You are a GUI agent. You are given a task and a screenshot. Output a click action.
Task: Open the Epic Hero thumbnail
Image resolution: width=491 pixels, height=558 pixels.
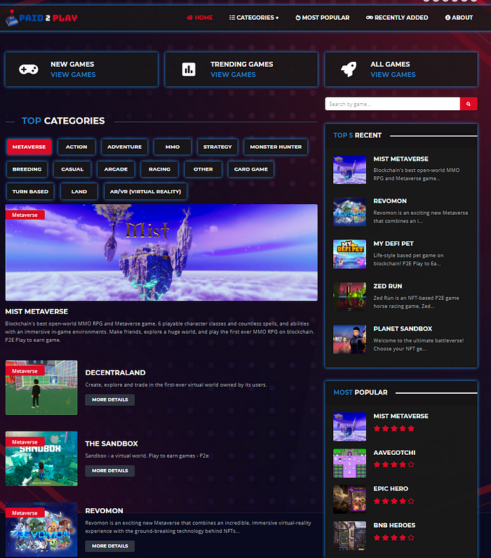click(349, 499)
